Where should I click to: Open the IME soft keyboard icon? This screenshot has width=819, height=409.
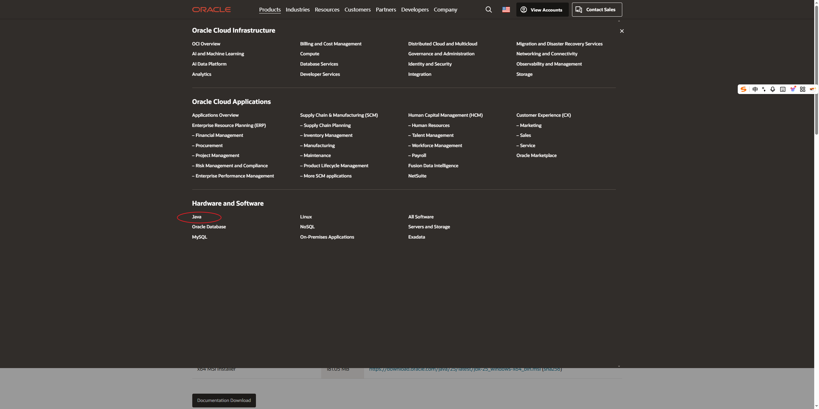783,89
